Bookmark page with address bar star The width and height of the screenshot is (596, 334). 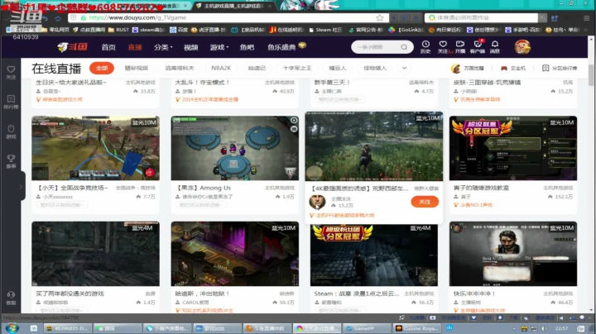point(379,18)
